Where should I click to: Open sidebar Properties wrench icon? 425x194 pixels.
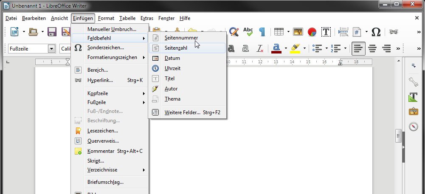(x=414, y=82)
